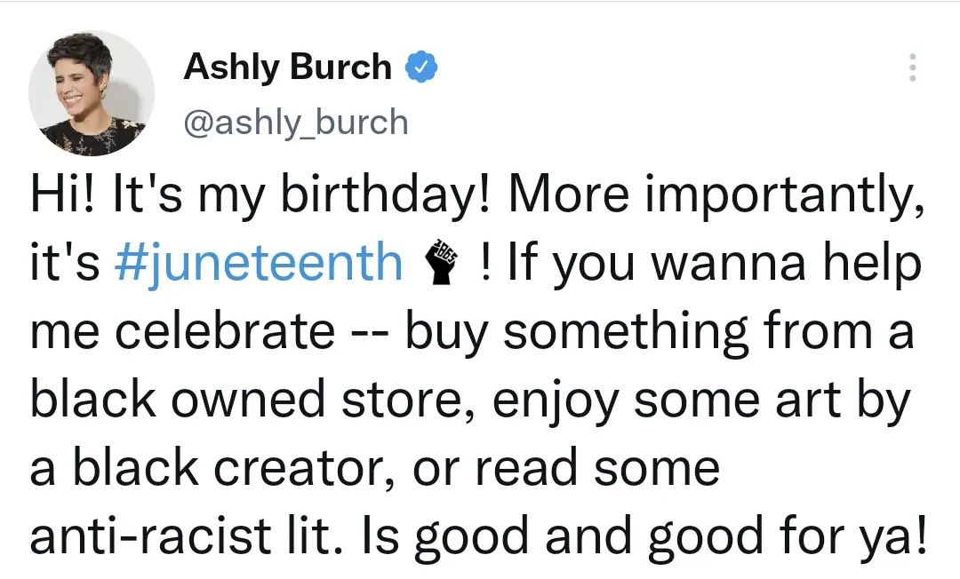Open the three-dot more options menu
Image resolution: width=960 pixels, height=579 pixels.
point(912,67)
